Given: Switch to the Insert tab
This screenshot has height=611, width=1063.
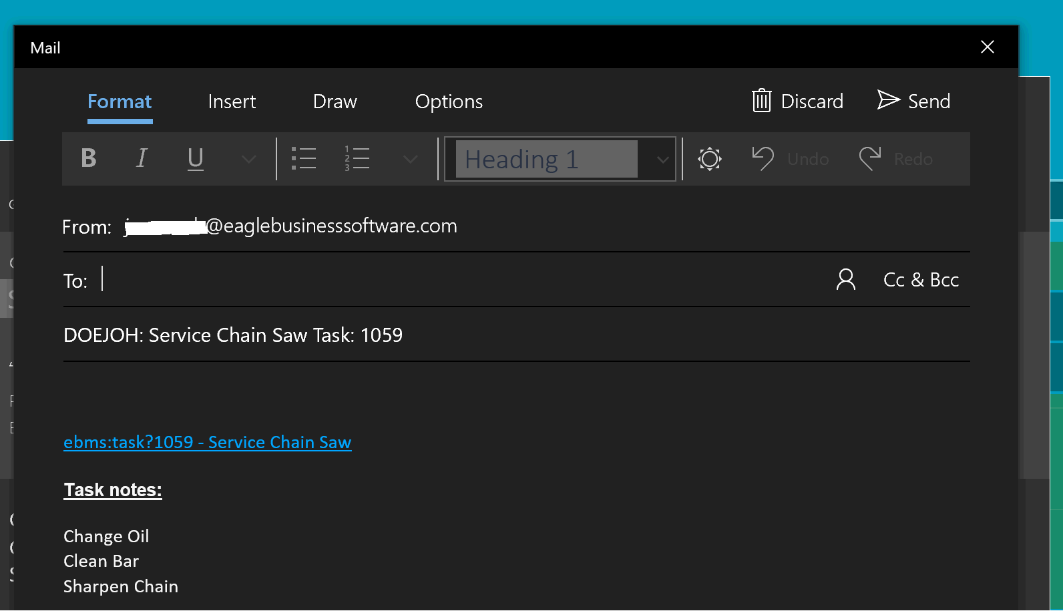Looking at the screenshot, I should tap(232, 101).
